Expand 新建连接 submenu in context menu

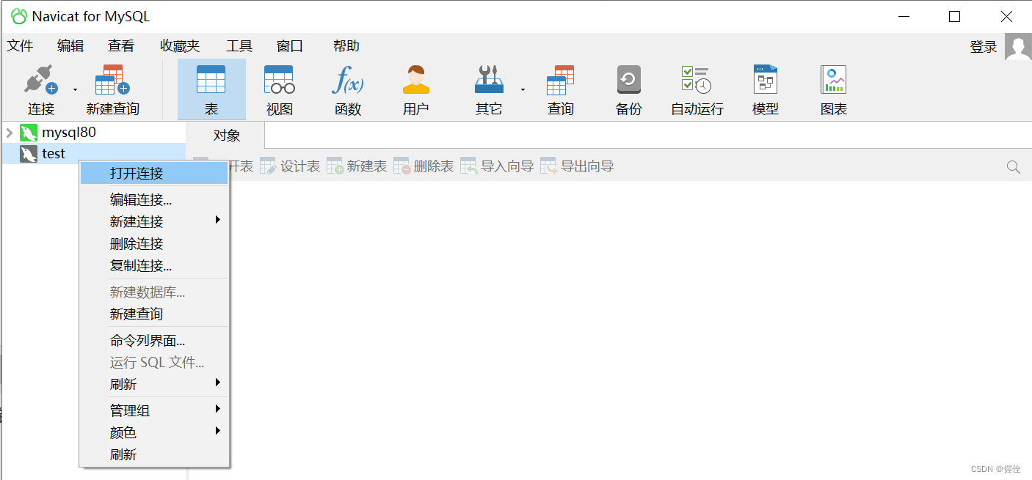154,221
